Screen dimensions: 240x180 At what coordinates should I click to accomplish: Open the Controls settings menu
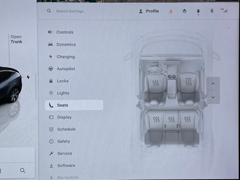click(x=64, y=32)
